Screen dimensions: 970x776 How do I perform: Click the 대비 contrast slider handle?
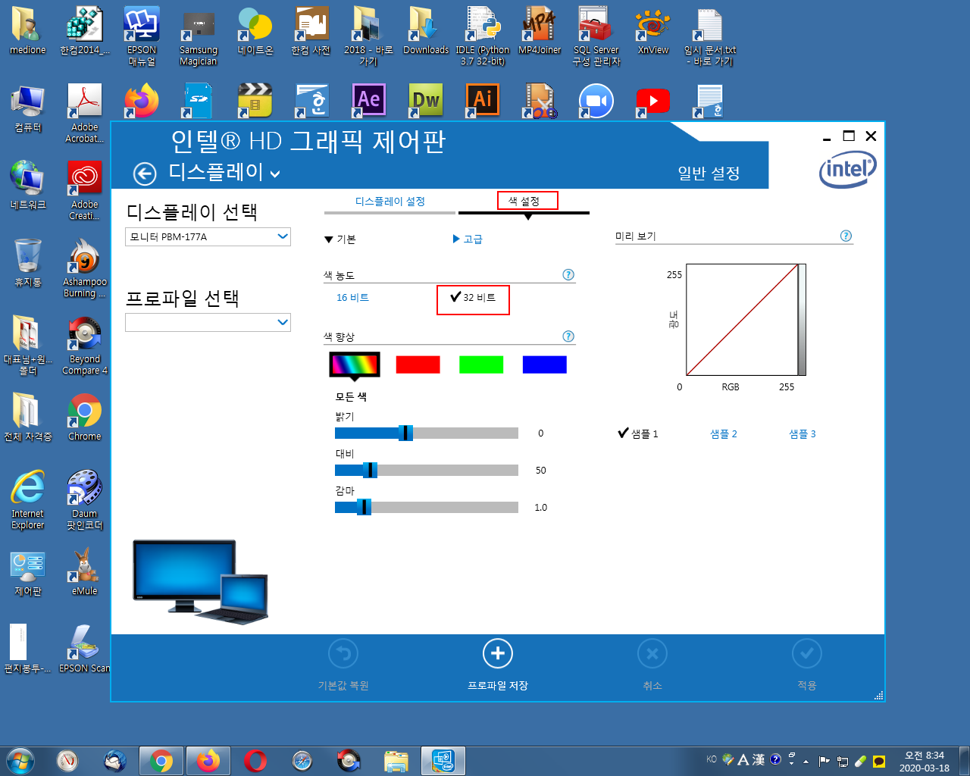tap(371, 470)
